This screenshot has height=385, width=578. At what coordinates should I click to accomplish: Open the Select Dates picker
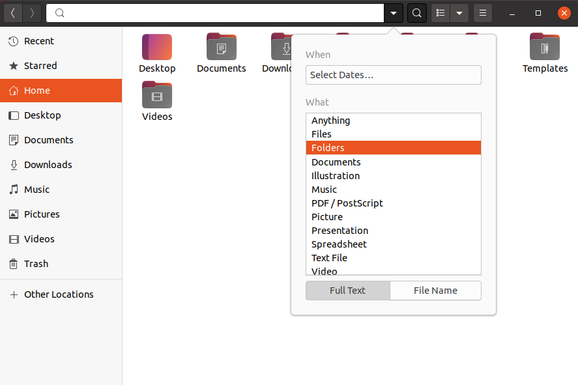click(x=394, y=74)
